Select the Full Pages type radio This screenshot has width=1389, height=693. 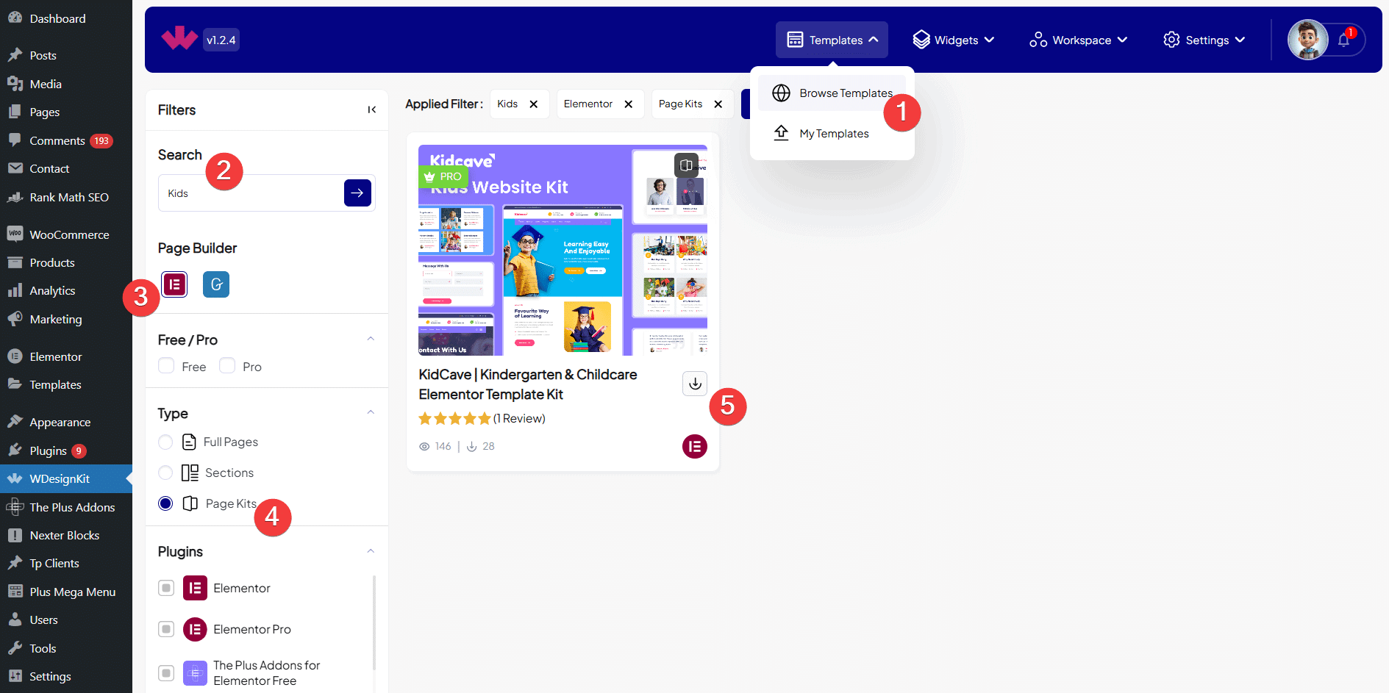(x=165, y=442)
